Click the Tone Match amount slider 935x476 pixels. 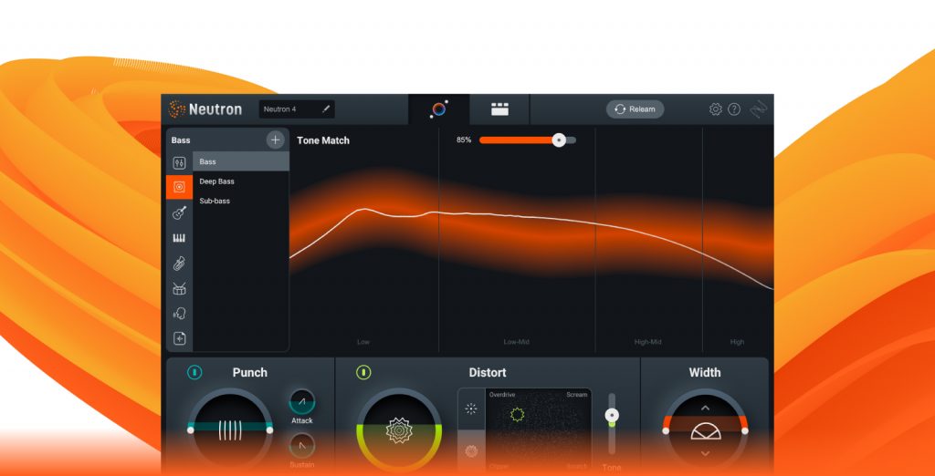pyautogui.click(x=528, y=140)
